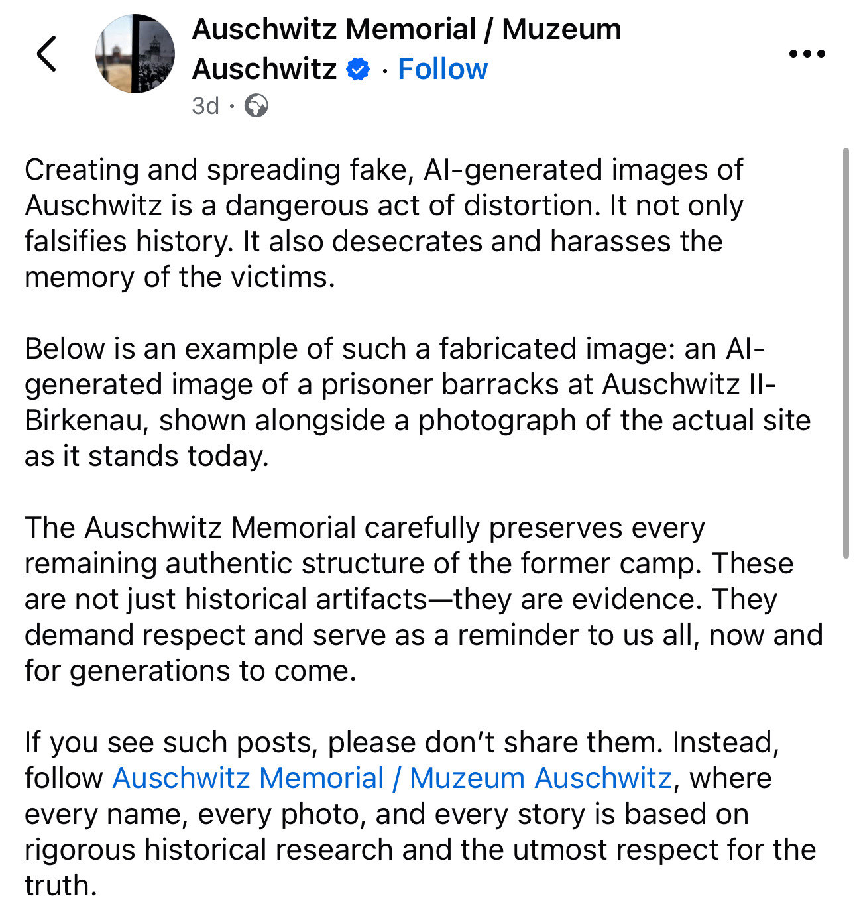Open the Auschwitz Memorial profile picture

click(x=135, y=53)
